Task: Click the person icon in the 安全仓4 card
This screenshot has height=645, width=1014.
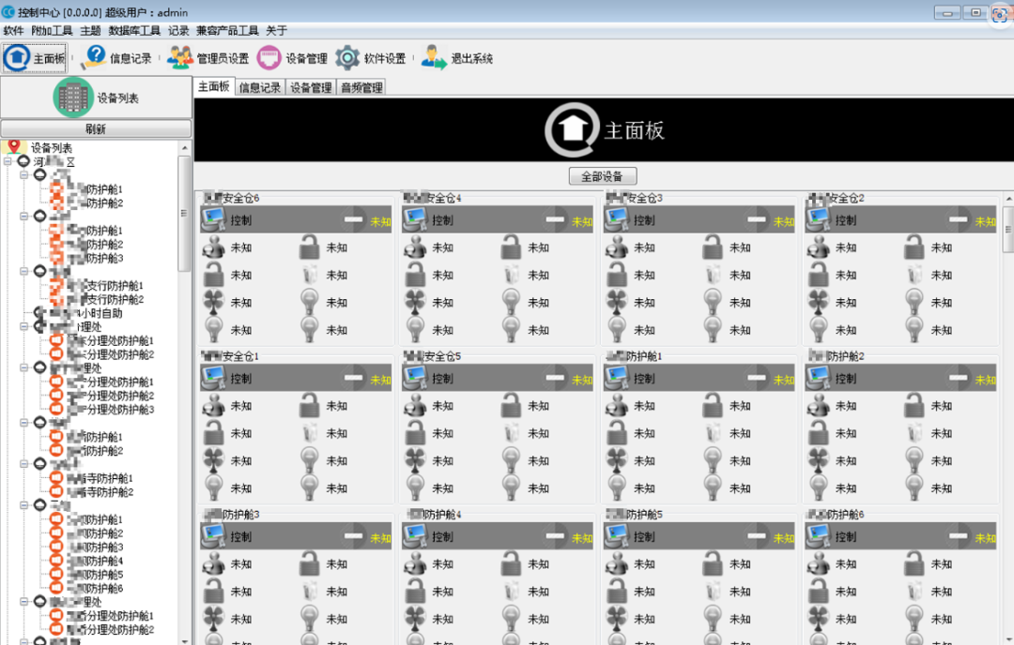Action: point(415,247)
